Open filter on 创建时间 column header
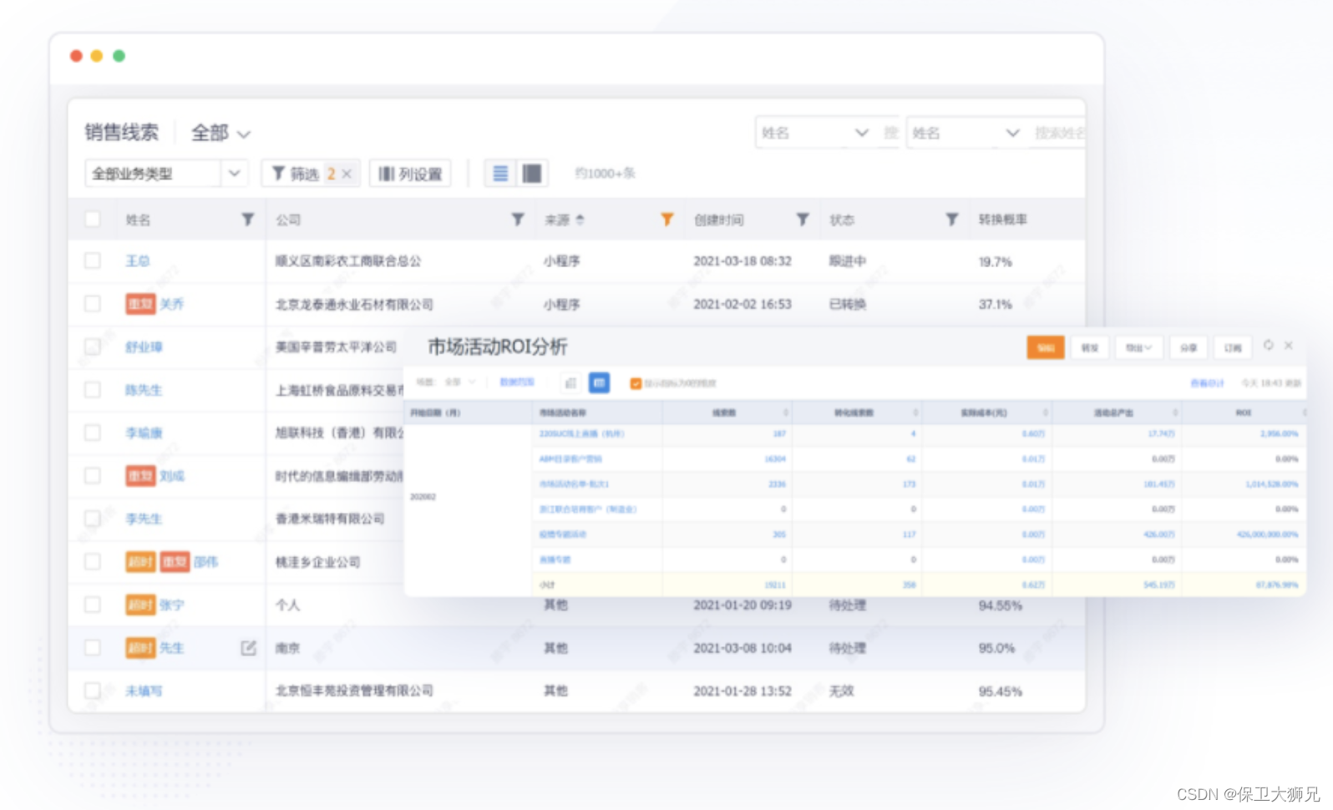This screenshot has height=810, width=1333. pyautogui.click(x=803, y=220)
